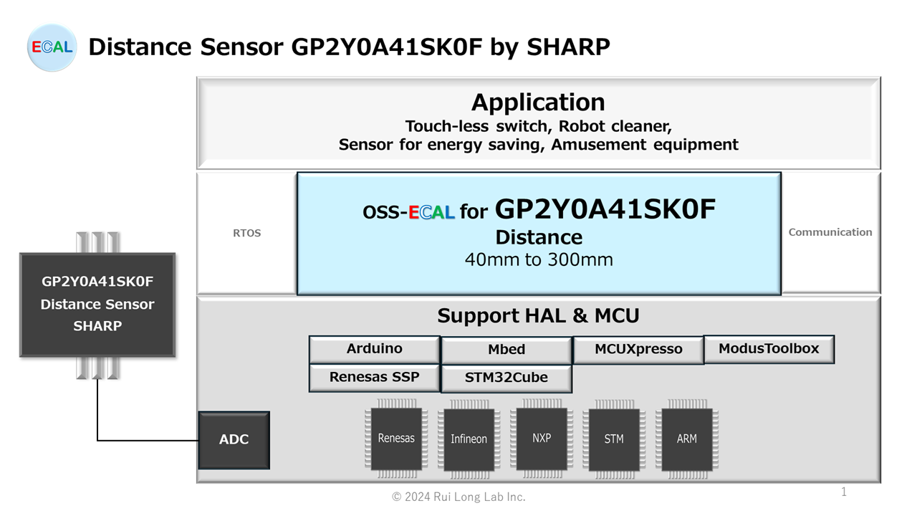Click the Application heading box

tap(539, 123)
